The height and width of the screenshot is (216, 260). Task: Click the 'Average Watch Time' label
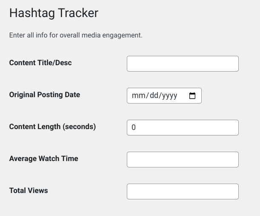tap(43, 158)
